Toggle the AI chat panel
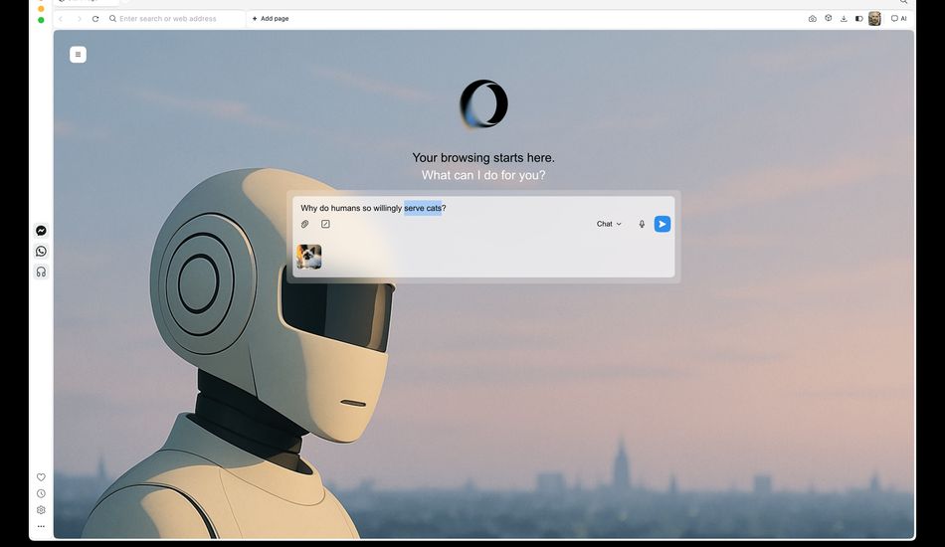The height and width of the screenshot is (547, 945). [x=898, y=19]
